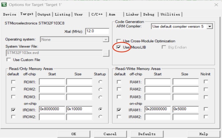The width and height of the screenshot is (222, 138).
Task: Browse for System Viewer File with ellipsis button
Action: click(106, 53)
